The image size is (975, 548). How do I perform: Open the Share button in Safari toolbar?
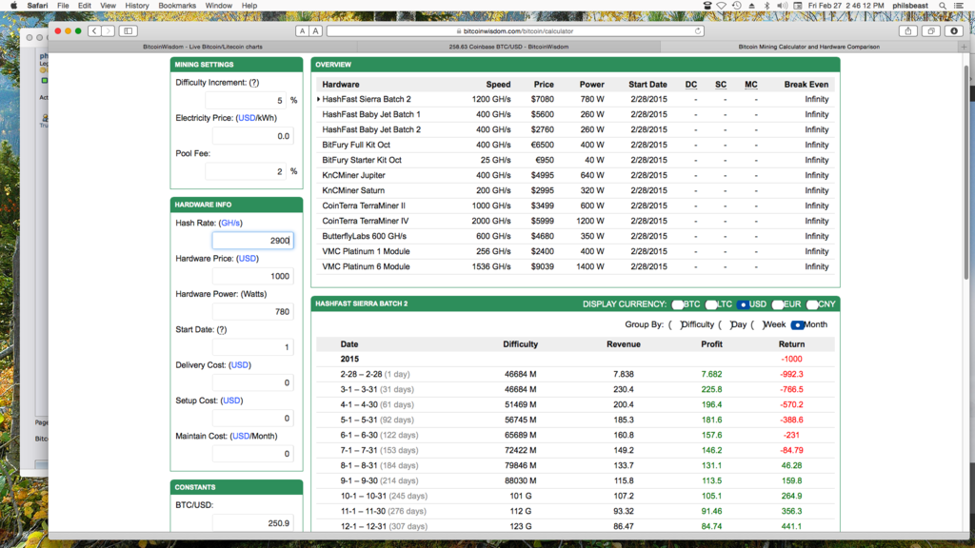click(907, 30)
